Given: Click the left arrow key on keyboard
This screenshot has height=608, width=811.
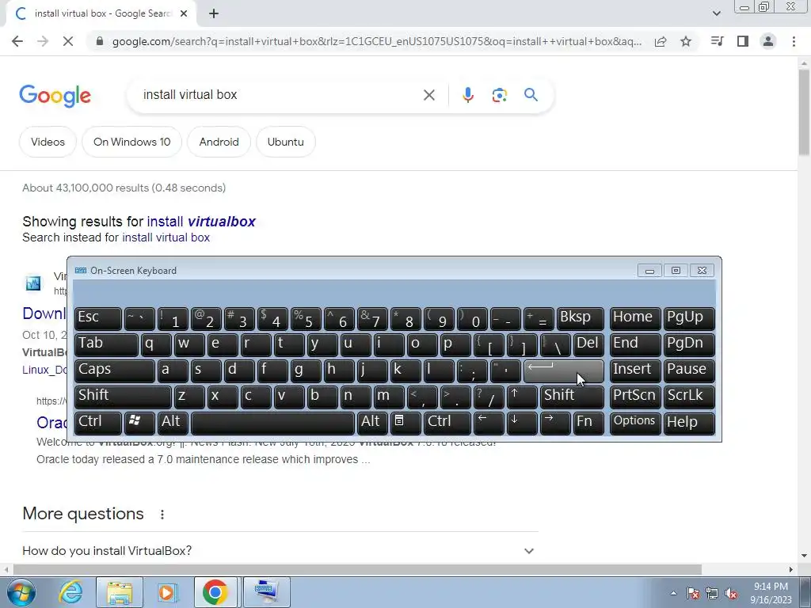Looking at the screenshot, I should 489,423.
